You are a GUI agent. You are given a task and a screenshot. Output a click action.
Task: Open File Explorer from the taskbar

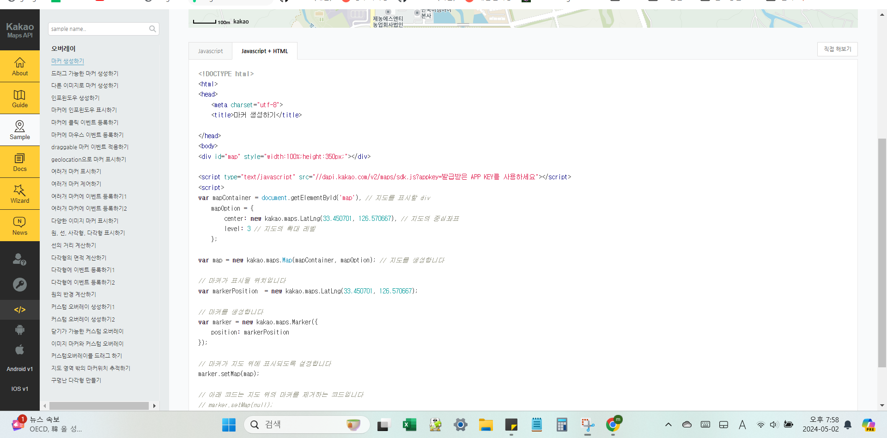pyautogui.click(x=486, y=425)
